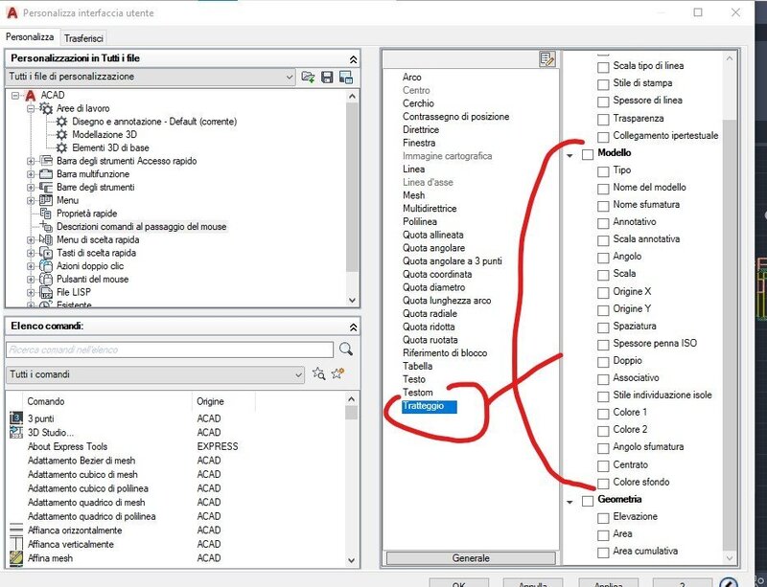Click the image manager icon
Image resolution: width=767 pixels, height=587 pixels.
[x=346, y=77]
